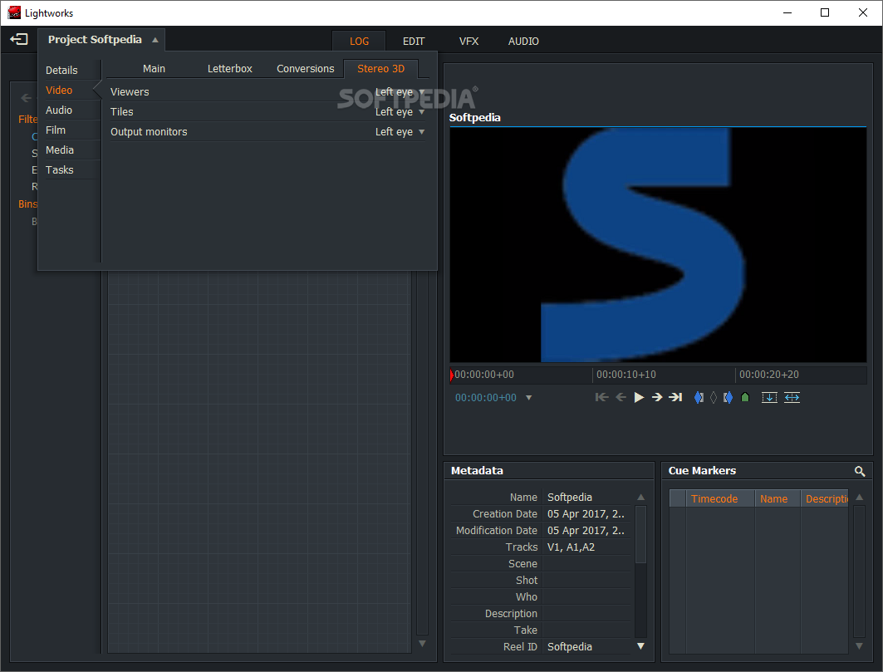The width and height of the screenshot is (883, 672).
Task: Click blue timecode 00:00:00+00 field
Action: click(x=485, y=398)
